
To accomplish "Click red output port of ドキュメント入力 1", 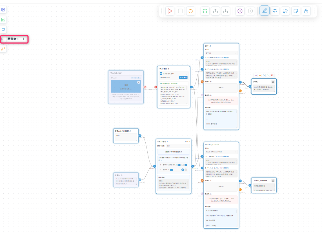I will [145, 87].
